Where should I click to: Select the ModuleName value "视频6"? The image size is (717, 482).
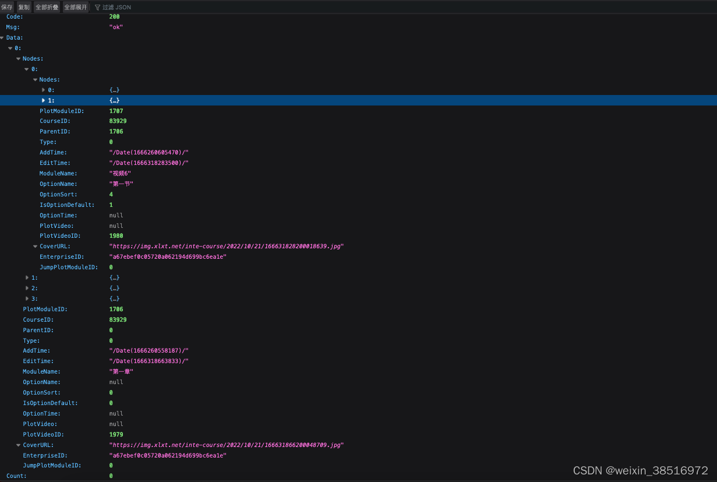[120, 174]
